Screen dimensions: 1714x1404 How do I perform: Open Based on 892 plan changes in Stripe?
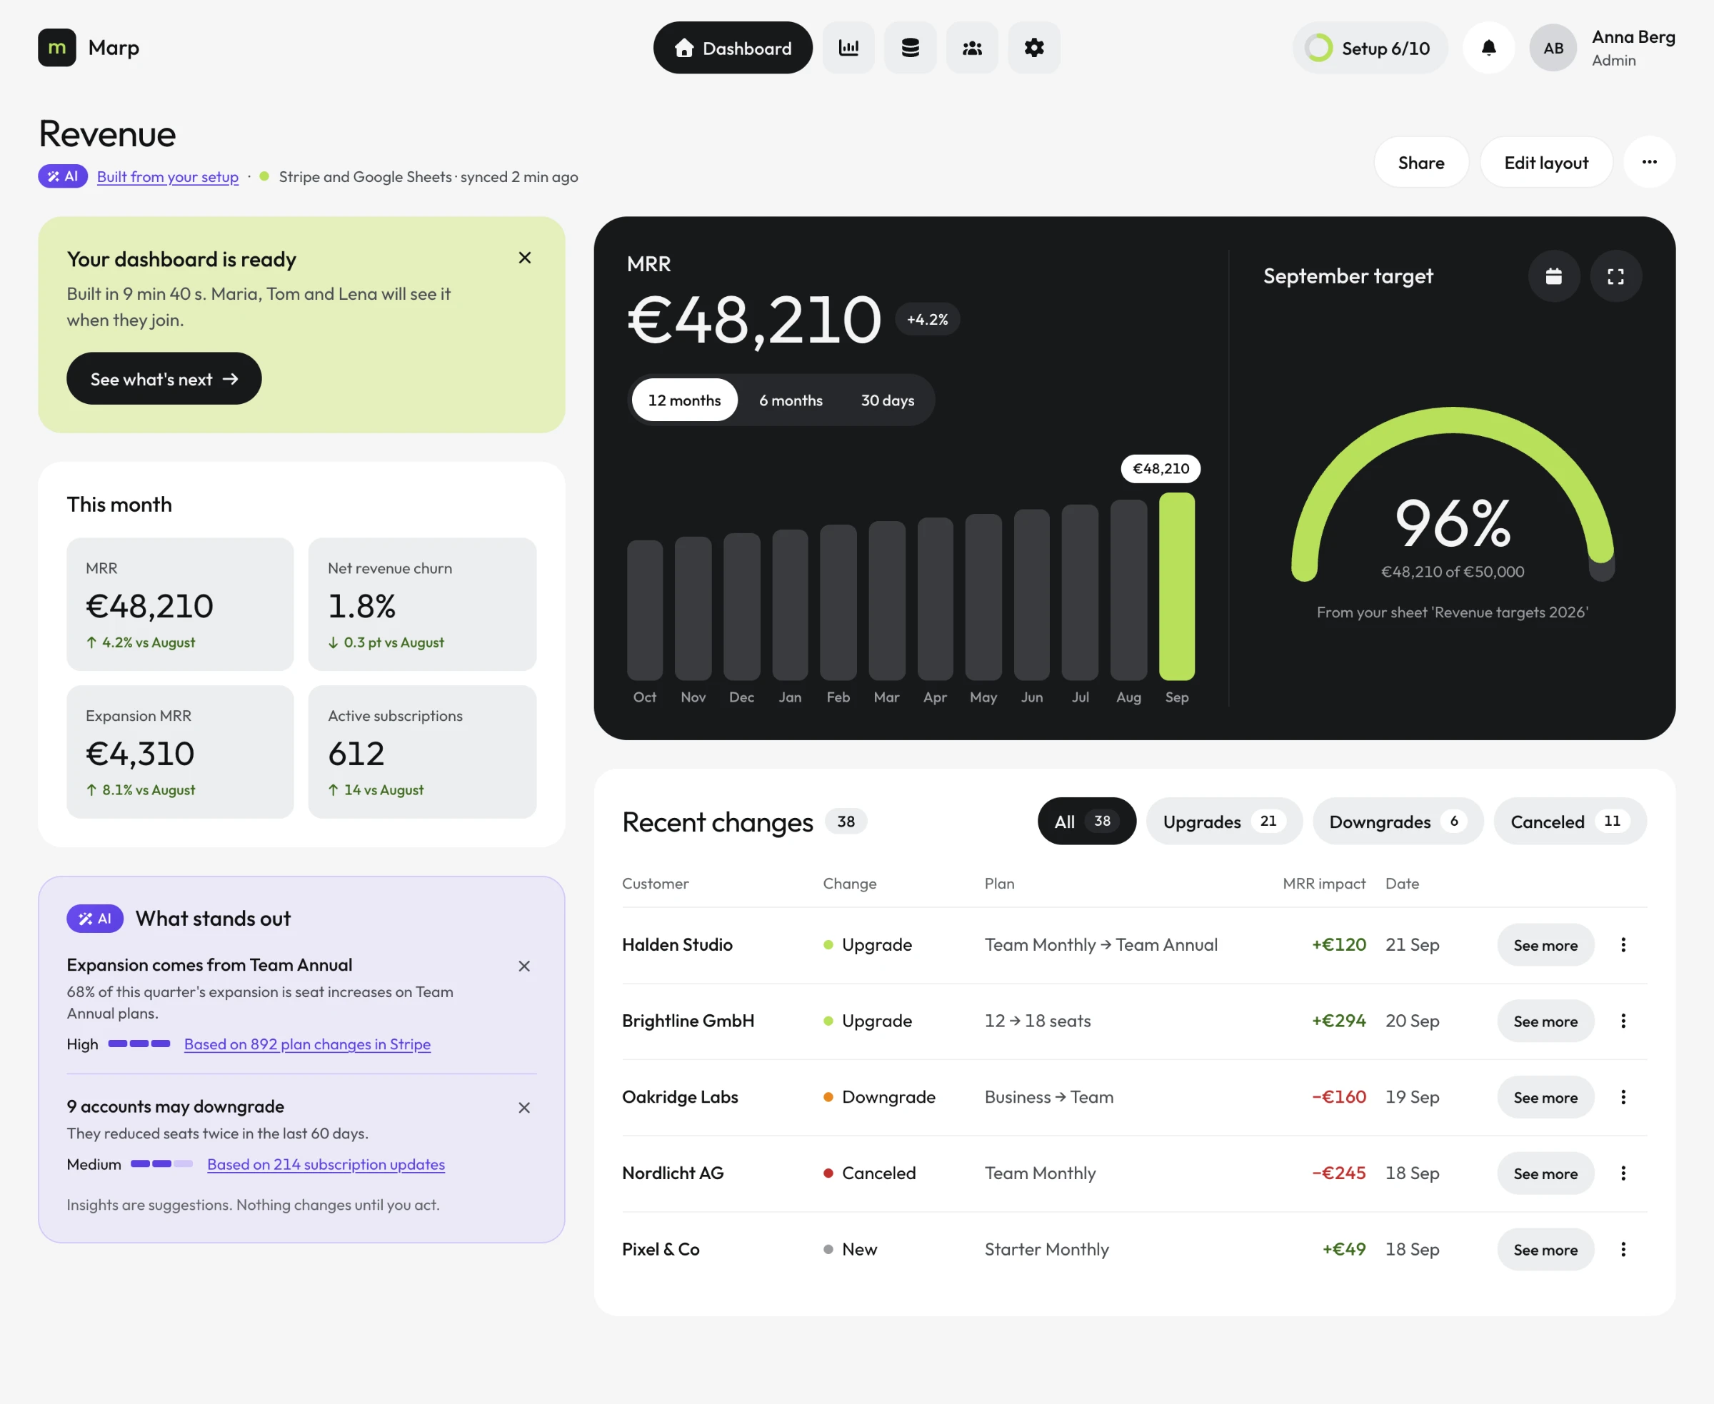pos(306,1044)
